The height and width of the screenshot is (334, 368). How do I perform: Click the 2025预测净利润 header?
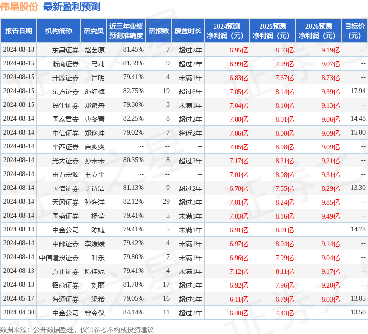[x=273, y=31]
